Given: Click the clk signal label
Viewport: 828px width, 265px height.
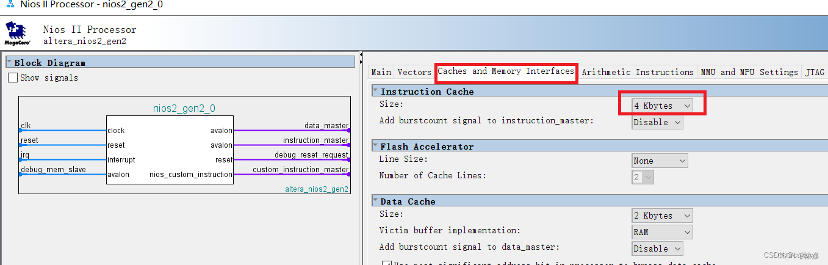Looking at the screenshot, I should click(x=26, y=126).
